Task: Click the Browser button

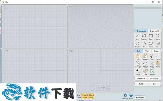Action: tap(140, 97)
